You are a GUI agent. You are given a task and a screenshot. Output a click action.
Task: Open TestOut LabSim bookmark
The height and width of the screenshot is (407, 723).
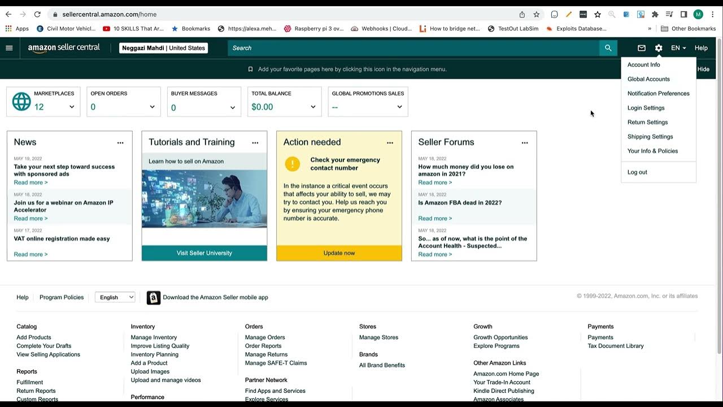[x=513, y=28]
